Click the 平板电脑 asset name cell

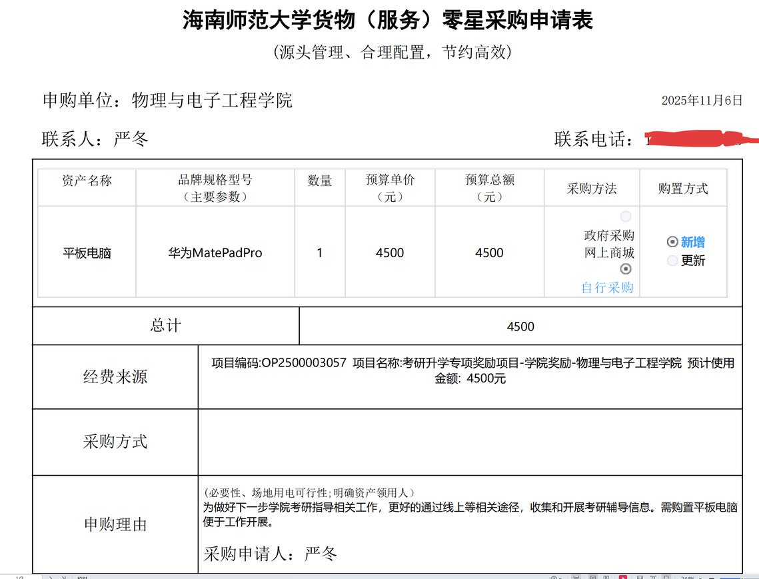click(x=87, y=253)
